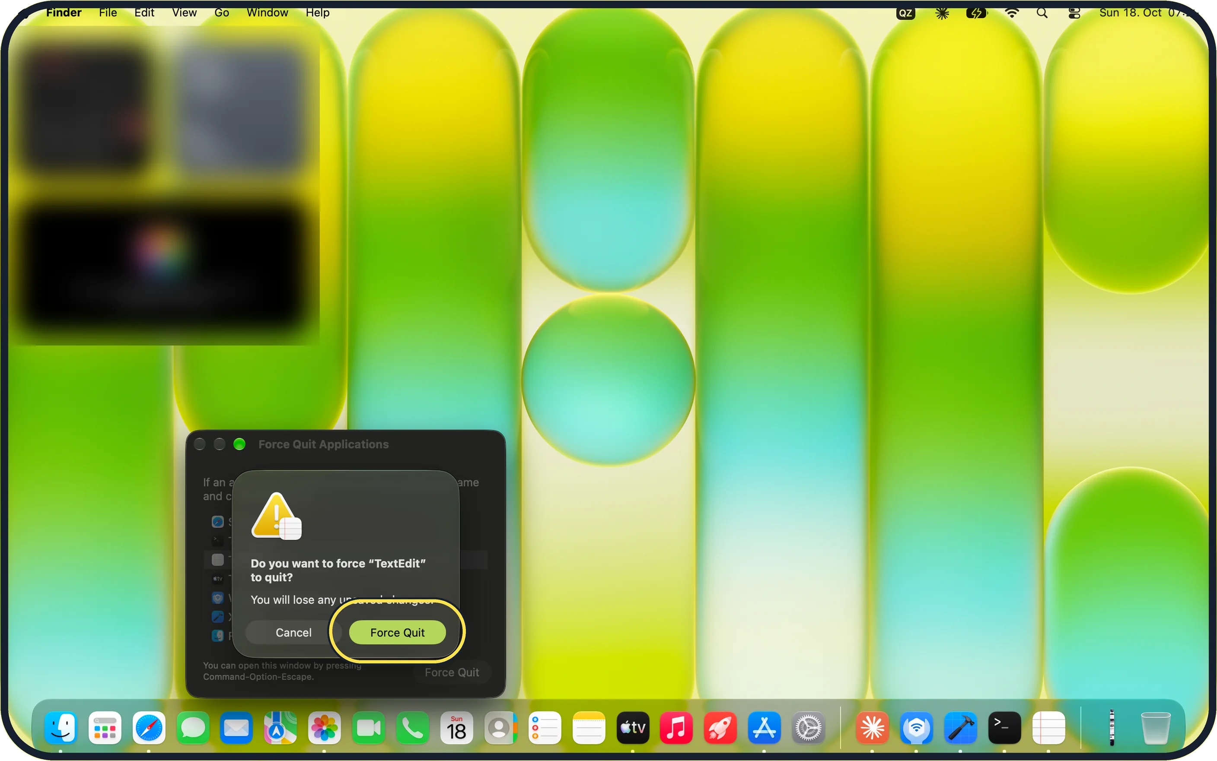1217x761 pixels.
Task: Open the Photos app
Action: pyautogui.click(x=324, y=728)
